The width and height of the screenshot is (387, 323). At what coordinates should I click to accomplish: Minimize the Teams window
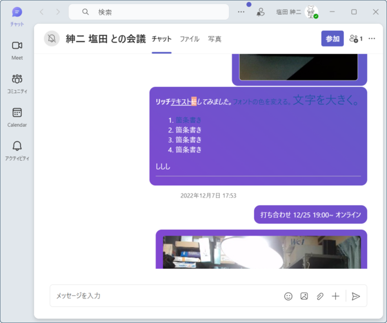pyautogui.click(x=332, y=12)
